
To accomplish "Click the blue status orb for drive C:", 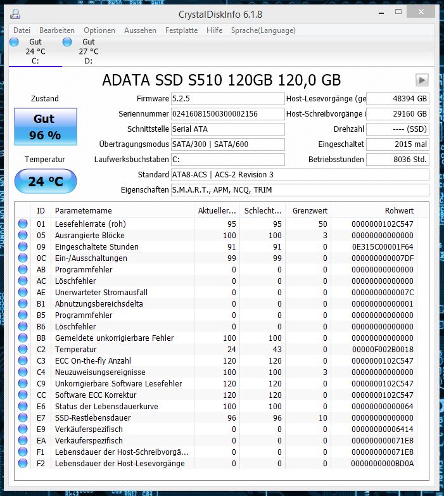I will 14,42.
